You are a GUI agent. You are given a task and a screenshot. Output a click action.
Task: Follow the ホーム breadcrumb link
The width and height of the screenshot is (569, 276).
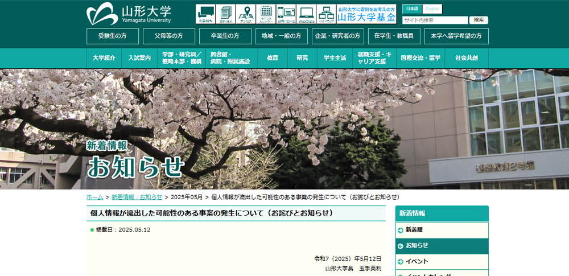coord(94,197)
